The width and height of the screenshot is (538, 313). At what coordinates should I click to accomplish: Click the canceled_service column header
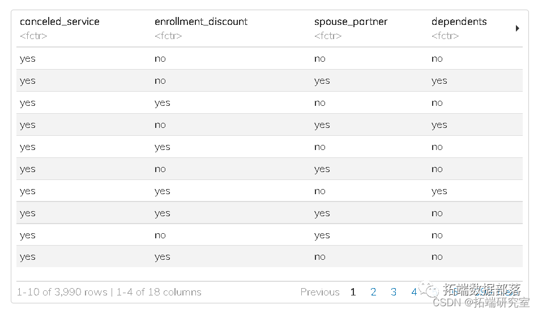59,22
